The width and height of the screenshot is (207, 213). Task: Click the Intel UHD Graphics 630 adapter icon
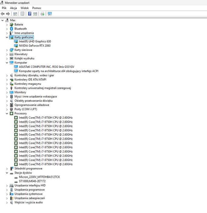pos(16,41)
